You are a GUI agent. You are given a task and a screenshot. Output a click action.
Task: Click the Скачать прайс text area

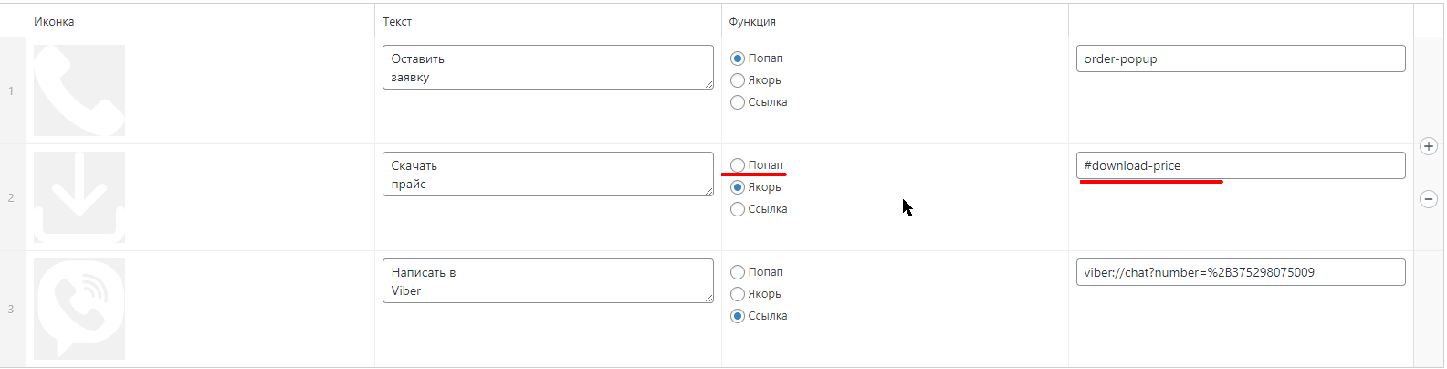coord(548,174)
